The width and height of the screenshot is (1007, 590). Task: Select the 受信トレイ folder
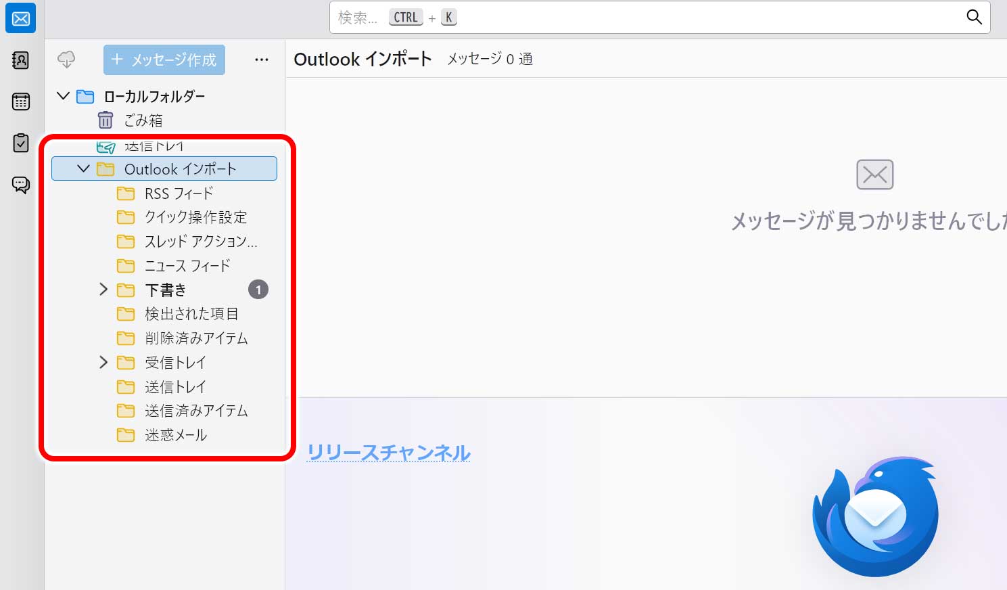[x=164, y=363]
